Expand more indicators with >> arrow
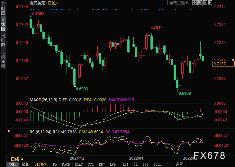 click(168, 164)
